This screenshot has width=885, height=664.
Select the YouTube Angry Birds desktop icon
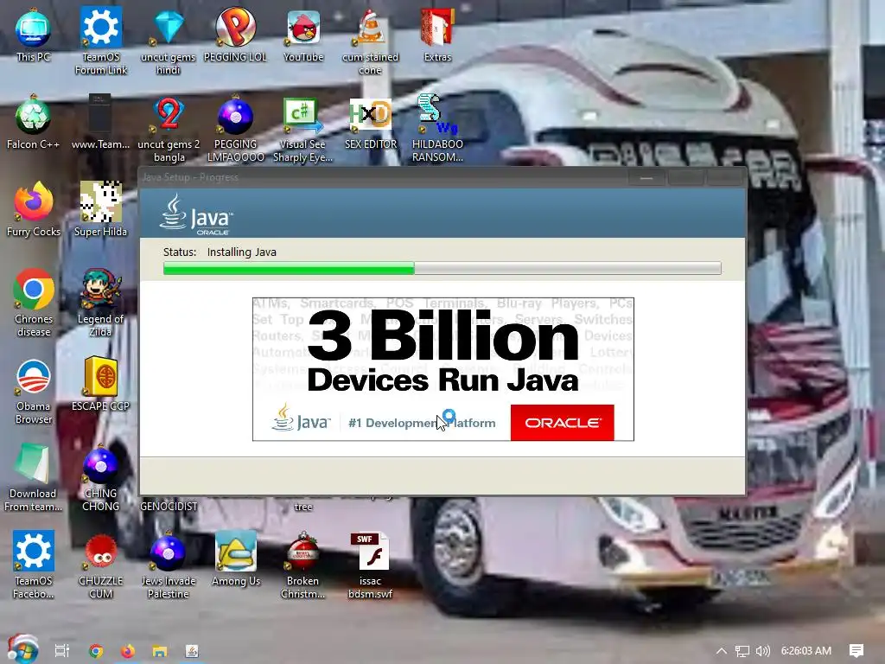pyautogui.click(x=303, y=35)
